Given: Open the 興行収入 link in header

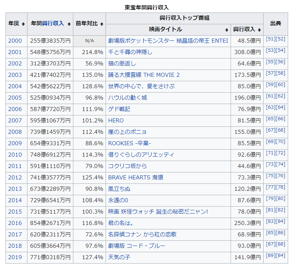Looking at the screenshot, I should pyautogui.click(x=53, y=24).
